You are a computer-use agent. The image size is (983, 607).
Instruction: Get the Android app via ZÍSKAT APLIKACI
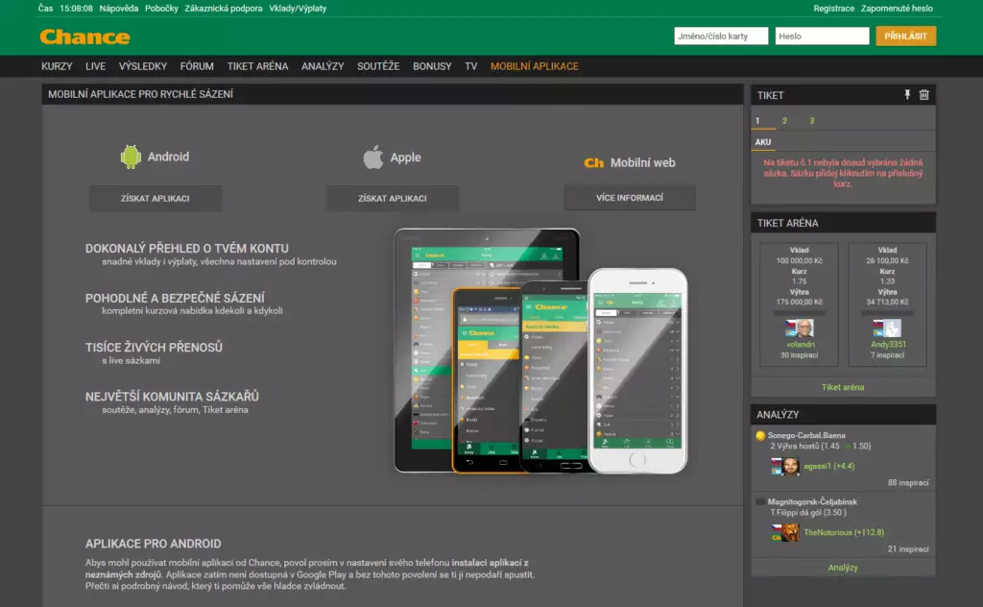point(156,198)
